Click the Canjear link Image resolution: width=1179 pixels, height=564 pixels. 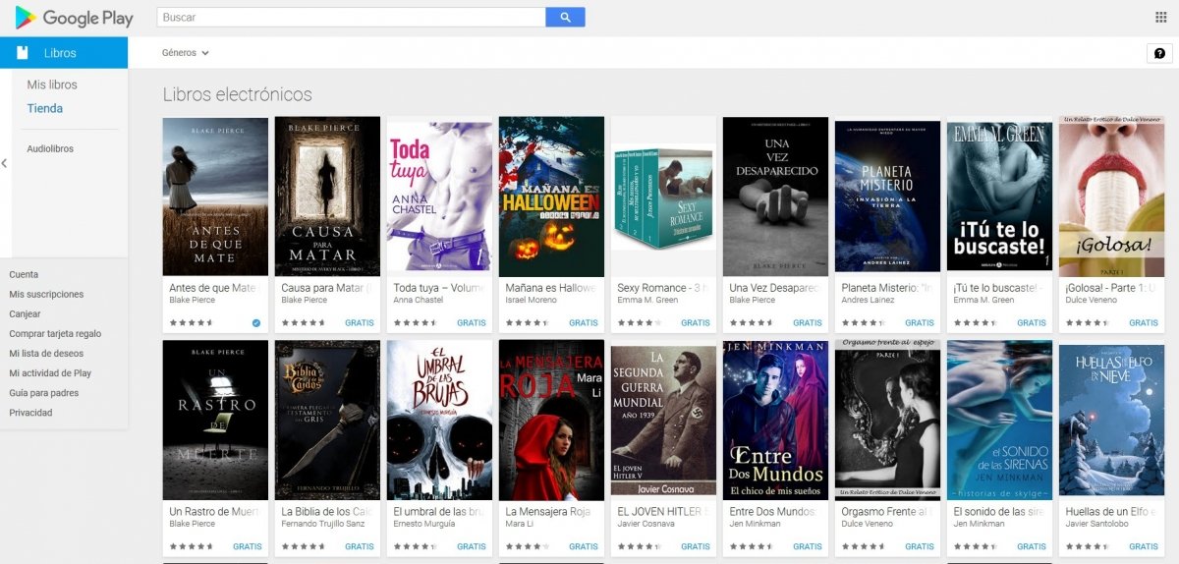25,314
